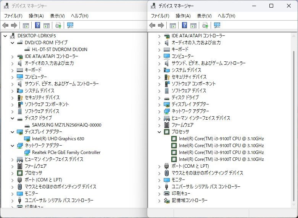Expand ユニバーサル シリアル バス コントローラー in right window
Viewport: 298px width, 218px height.
coord(159,187)
